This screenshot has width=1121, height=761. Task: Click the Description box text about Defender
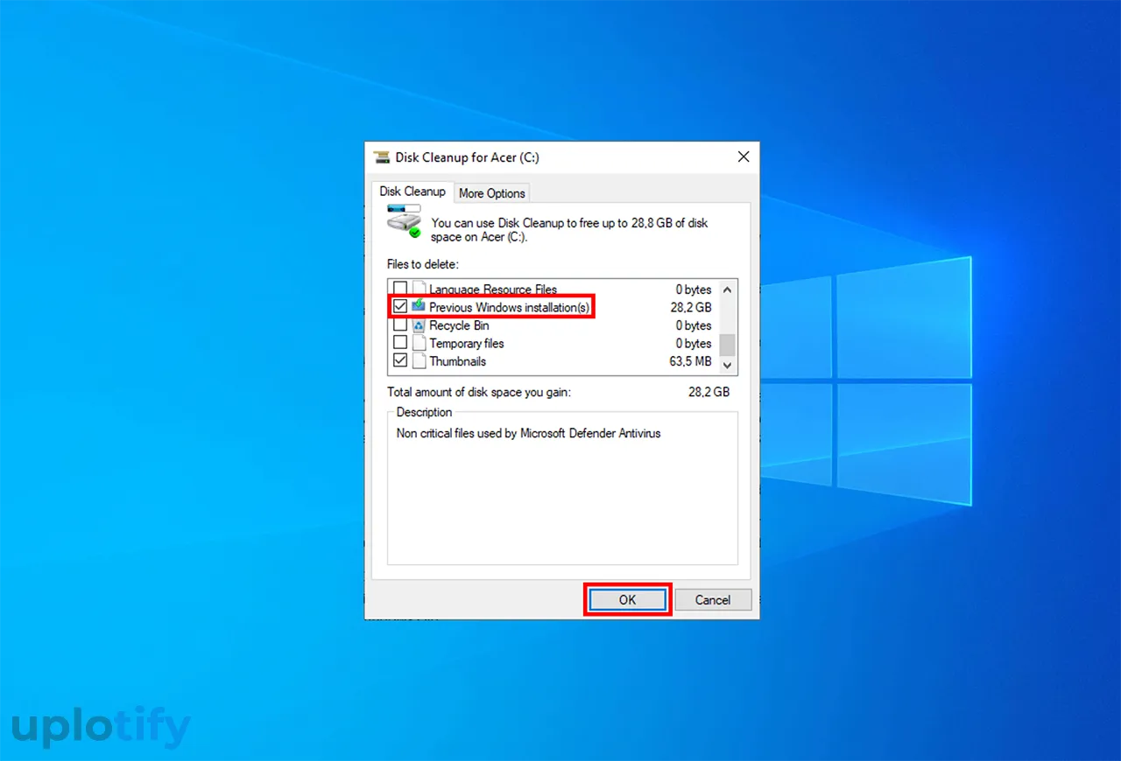coord(528,433)
